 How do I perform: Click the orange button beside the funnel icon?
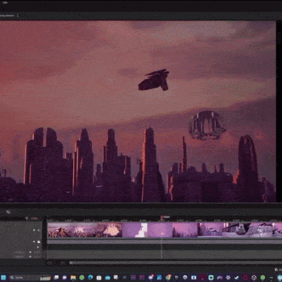click(x=35, y=219)
